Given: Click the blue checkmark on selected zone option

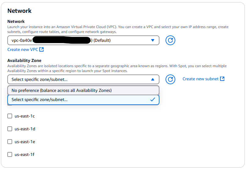Looking at the screenshot, I should point(153,99).
